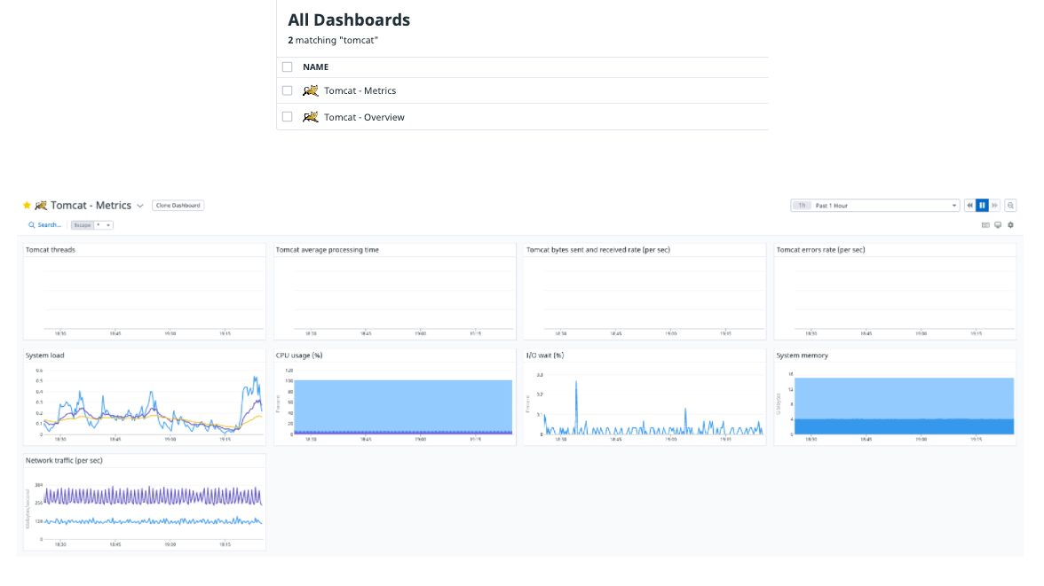Star the Tomcat - Metrics dashboard

[x=26, y=205]
